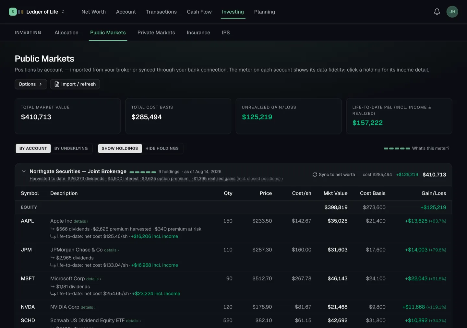
Task: Open Microsoft Corp details
Action: 93,279
